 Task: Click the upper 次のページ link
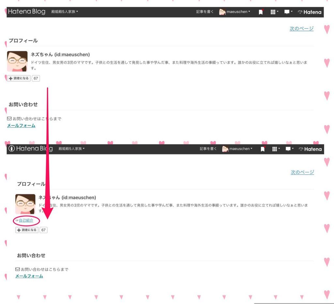point(301,28)
